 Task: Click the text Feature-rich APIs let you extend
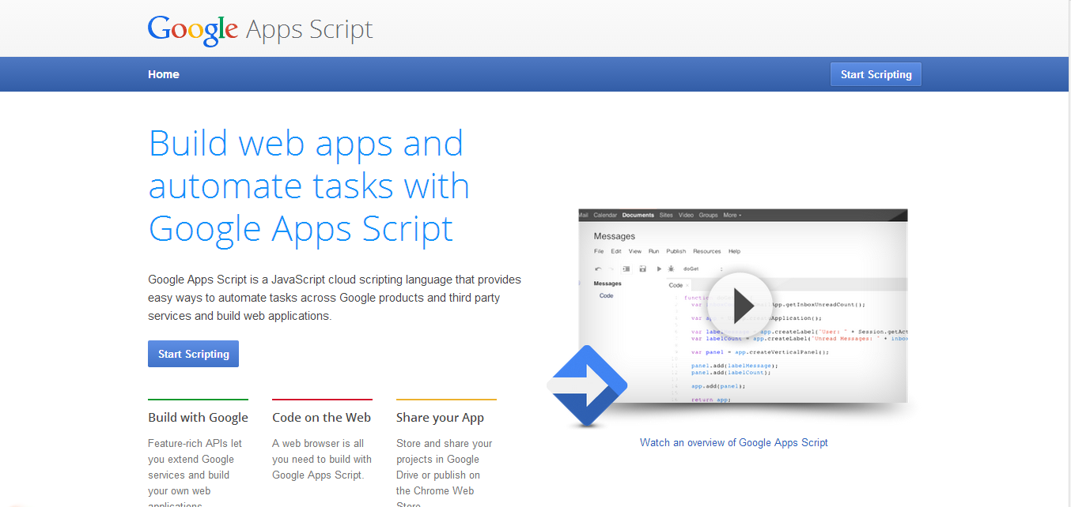point(195,474)
